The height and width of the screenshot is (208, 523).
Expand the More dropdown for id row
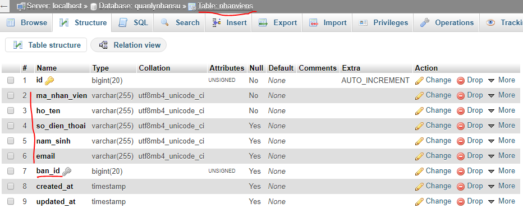tap(502, 80)
